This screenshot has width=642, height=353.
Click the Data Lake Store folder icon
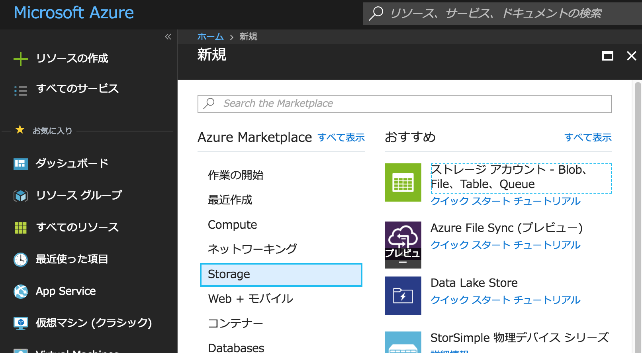(x=403, y=296)
